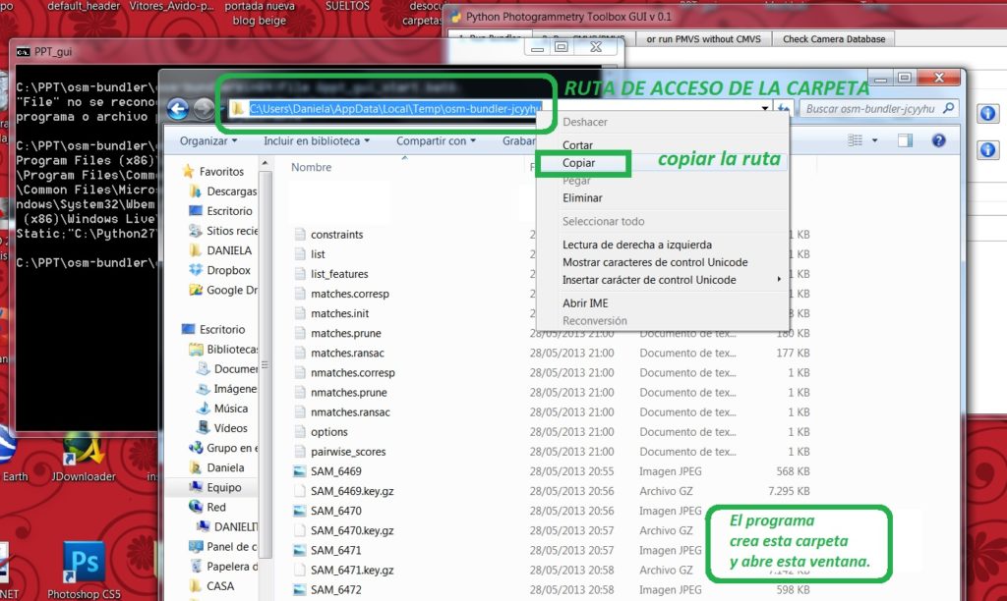Click the Nombre column header to sort
1007x601 pixels.
[x=312, y=167]
